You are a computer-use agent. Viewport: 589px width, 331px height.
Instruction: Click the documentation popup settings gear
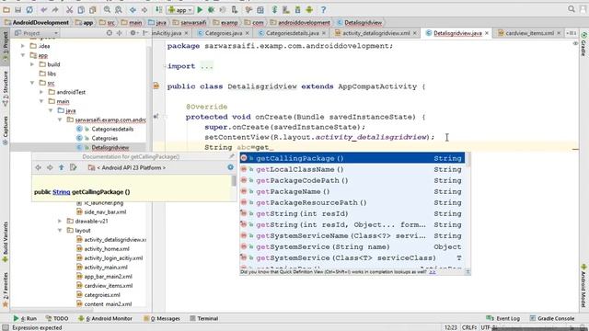tap(230, 167)
